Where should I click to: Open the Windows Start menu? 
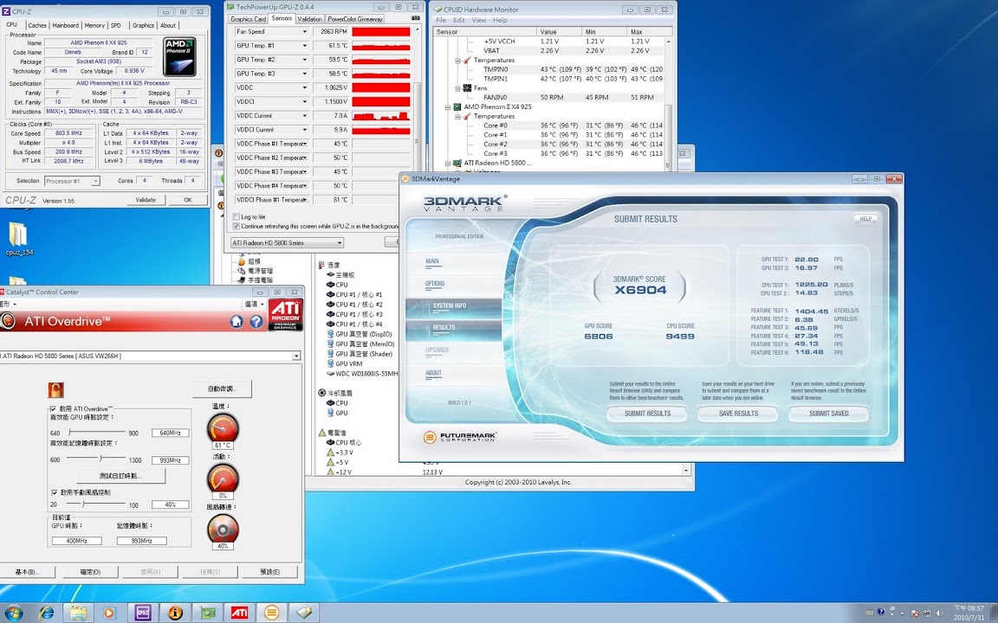(x=13, y=613)
